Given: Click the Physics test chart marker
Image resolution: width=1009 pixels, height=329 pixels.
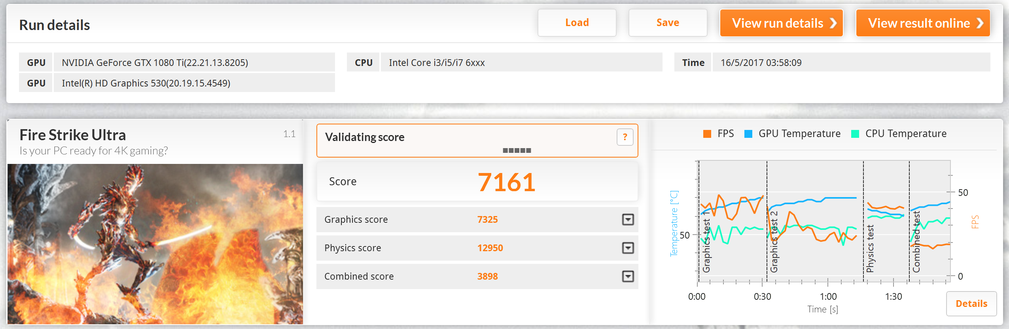Looking at the screenshot, I should 870,249.
